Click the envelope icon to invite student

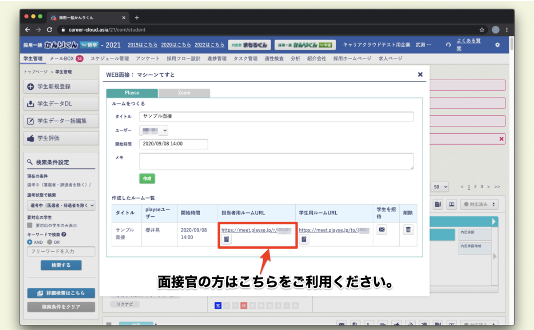click(382, 230)
